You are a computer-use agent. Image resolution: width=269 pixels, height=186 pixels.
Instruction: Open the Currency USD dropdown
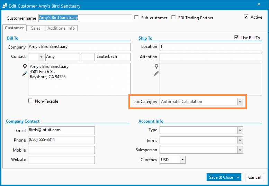[182, 160]
